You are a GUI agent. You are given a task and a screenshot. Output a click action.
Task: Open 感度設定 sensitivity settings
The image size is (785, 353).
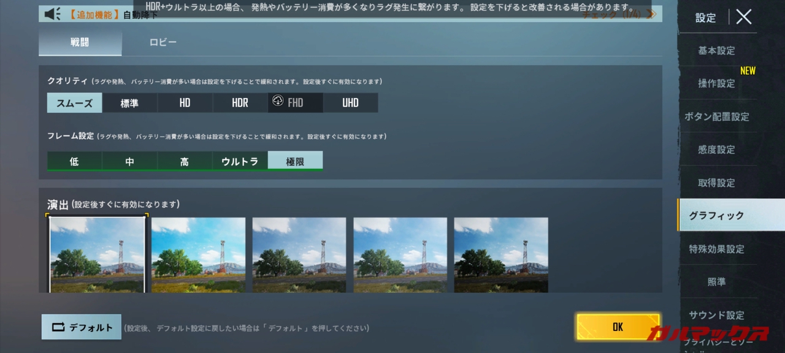pos(716,150)
